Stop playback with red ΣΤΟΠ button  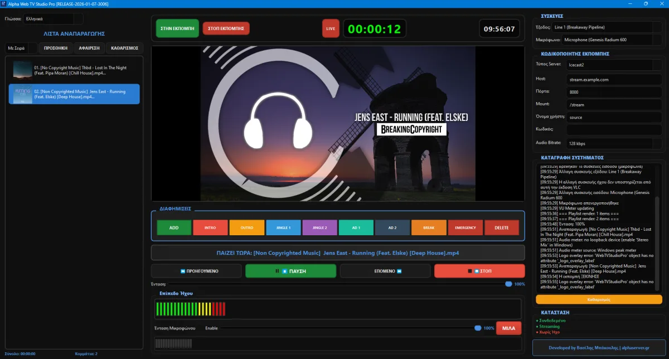click(479, 271)
